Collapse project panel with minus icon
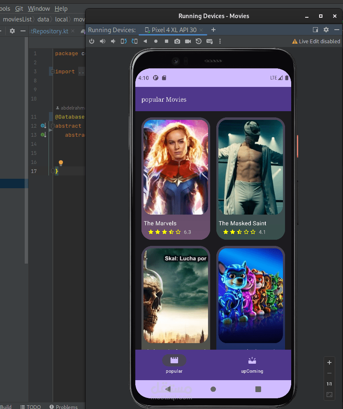The height and width of the screenshot is (409, 343). pos(23,31)
